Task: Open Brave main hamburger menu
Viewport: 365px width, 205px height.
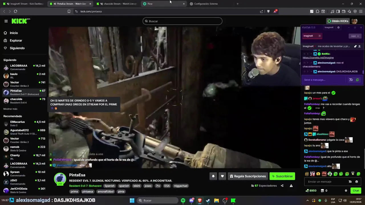Action: pyautogui.click(x=361, y=11)
